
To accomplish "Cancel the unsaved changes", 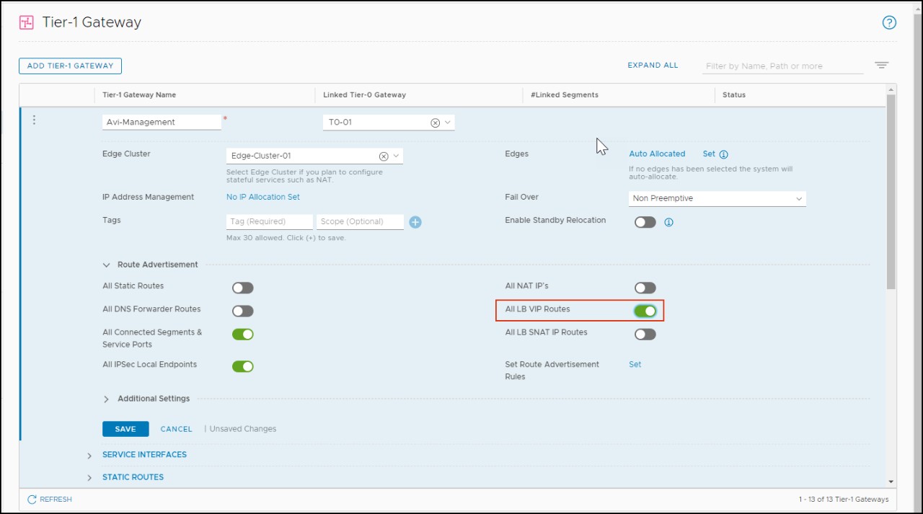I will tap(176, 429).
